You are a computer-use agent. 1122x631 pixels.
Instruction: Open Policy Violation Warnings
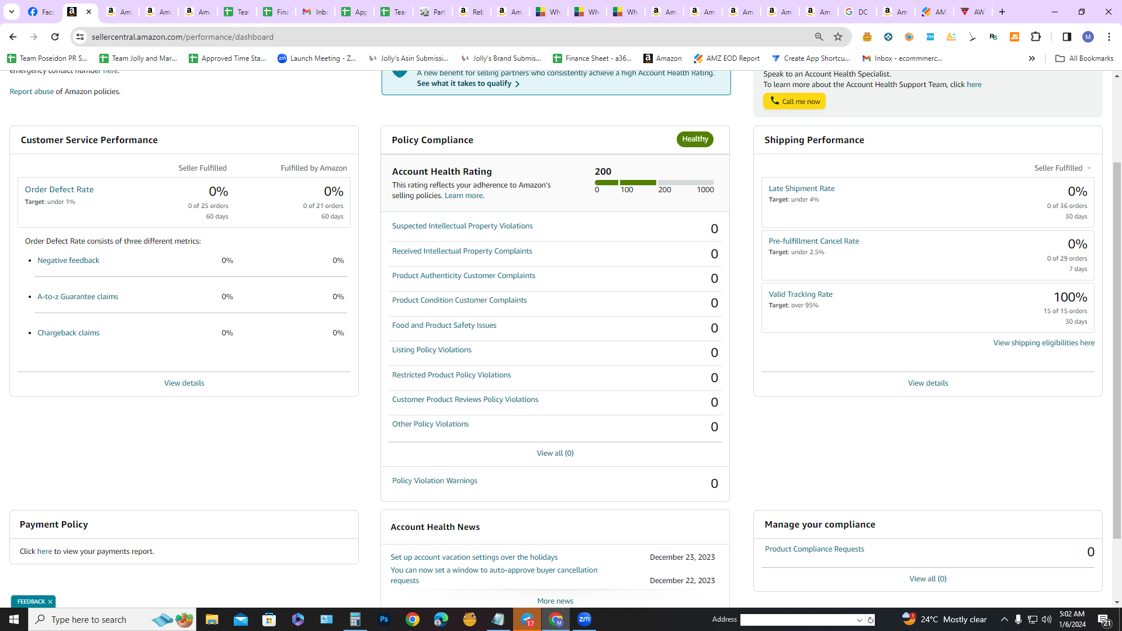435,481
